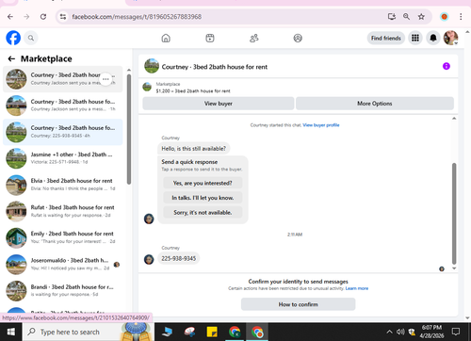Open the Chrome profile avatar
Image resolution: width=471 pixels, height=341 pixels.
(x=444, y=17)
